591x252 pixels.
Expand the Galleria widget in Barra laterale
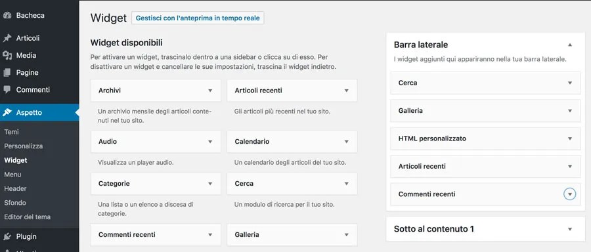click(x=570, y=111)
